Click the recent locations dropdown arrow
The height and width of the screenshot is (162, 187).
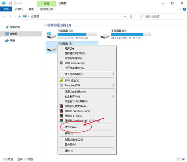[x=15, y=16]
